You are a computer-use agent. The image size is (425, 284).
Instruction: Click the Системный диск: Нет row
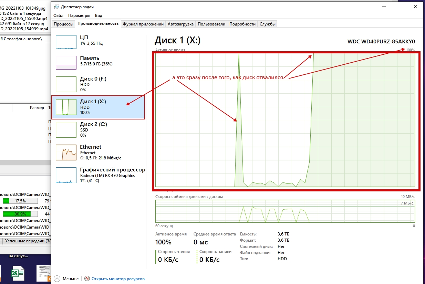point(262,246)
